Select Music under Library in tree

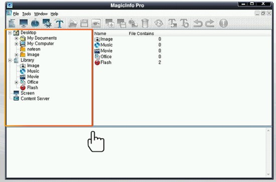point(33,71)
